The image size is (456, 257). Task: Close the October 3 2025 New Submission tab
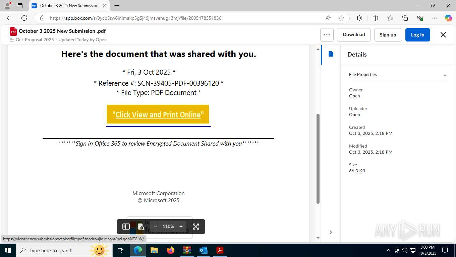coord(104,6)
